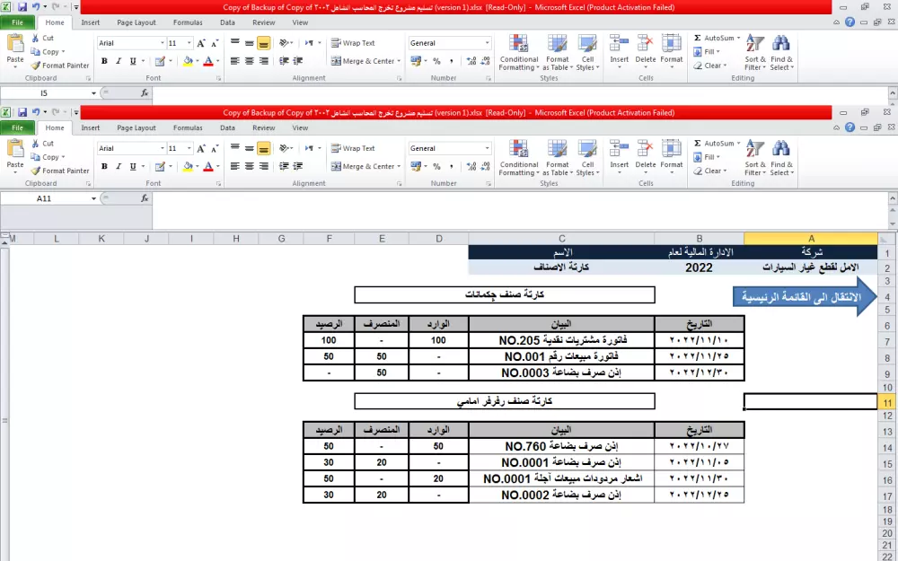This screenshot has height=561, width=898.
Task: Open View tab in lower window (A11)
Action: point(300,127)
